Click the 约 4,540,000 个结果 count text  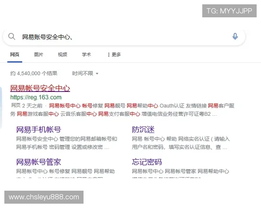[34, 73]
